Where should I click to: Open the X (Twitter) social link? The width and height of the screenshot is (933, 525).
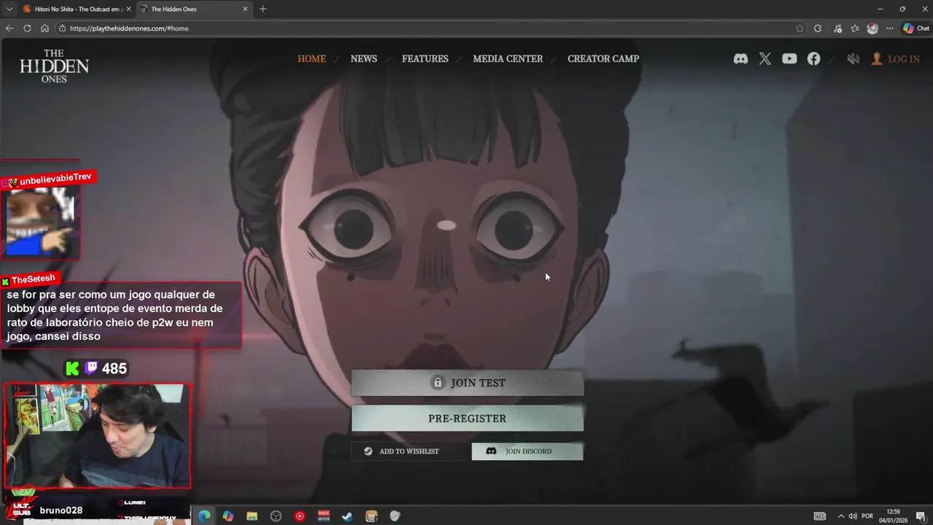tap(765, 59)
